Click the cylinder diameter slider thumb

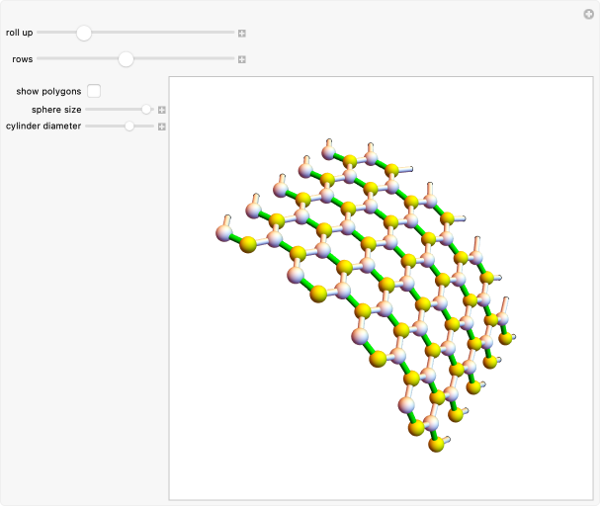pyautogui.click(x=129, y=127)
